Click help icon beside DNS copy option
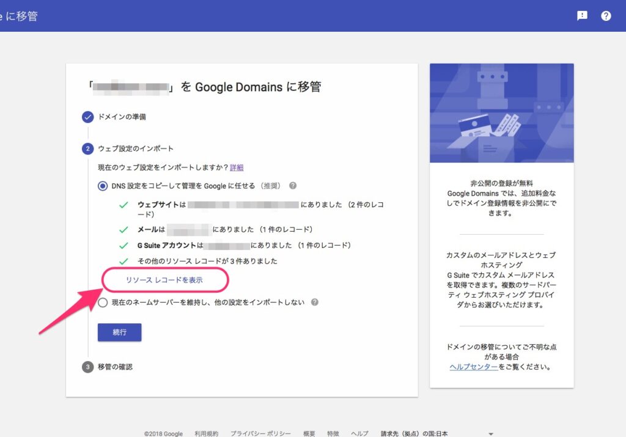This screenshot has width=626, height=437. coord(293,186)
